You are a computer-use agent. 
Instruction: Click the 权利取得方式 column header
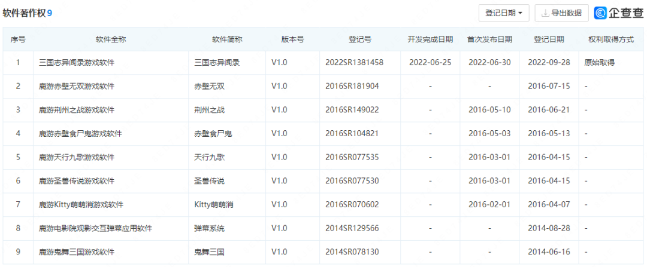coord(611,39)
